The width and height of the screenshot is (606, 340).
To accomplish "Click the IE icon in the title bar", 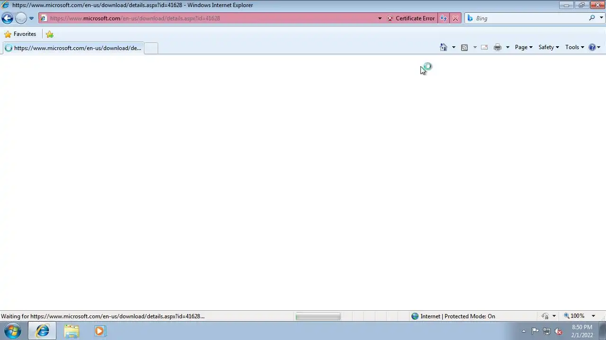I will pyautogui.click(x=5, y=5).
